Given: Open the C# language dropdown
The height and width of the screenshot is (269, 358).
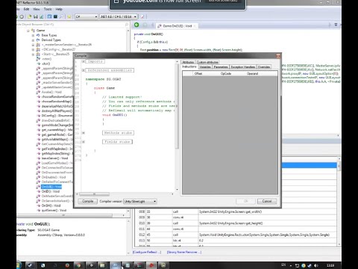Looking at the screenshot, I should [x=87, y=16].
